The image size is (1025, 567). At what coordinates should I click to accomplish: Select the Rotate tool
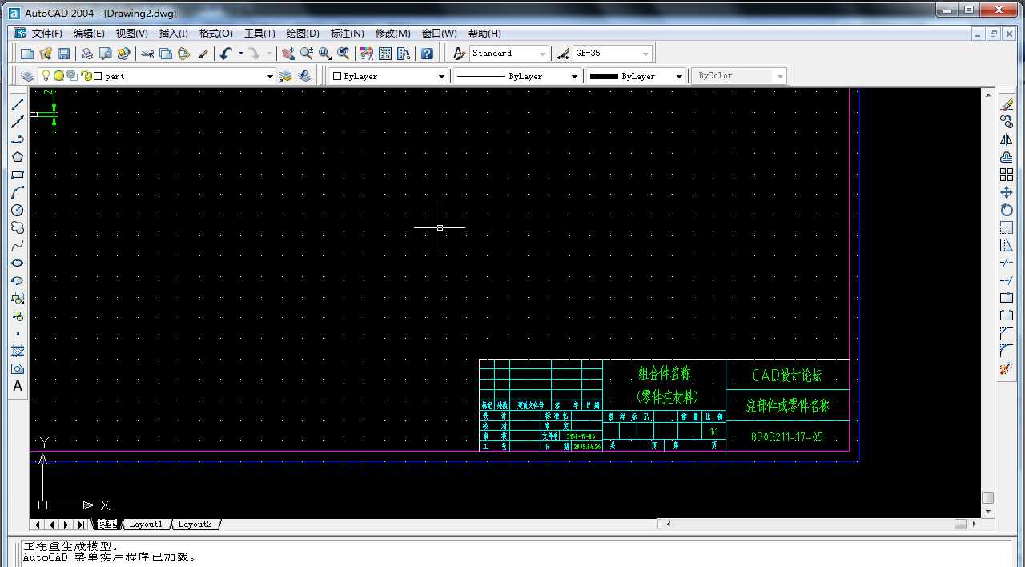(x=1007, y=210)
